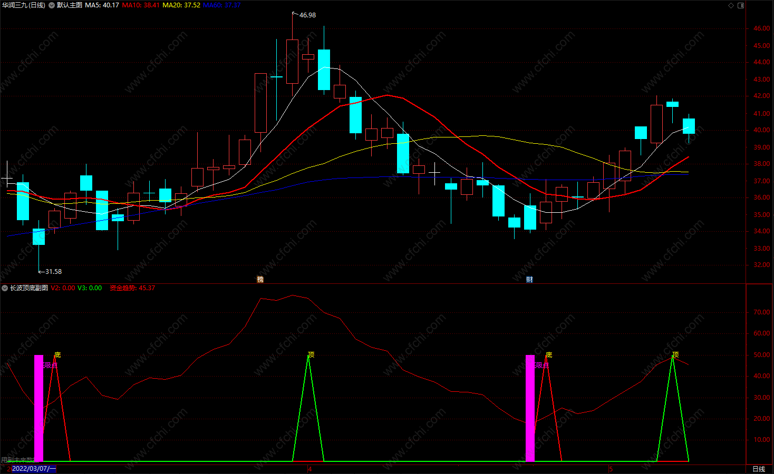Click the diamond icon at top right
Screen dimensions: 774x474
click(x=731, y=5)
